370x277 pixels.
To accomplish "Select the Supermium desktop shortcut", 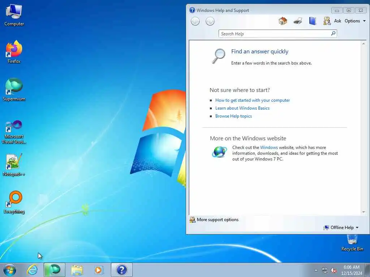I will pos(14,89).
